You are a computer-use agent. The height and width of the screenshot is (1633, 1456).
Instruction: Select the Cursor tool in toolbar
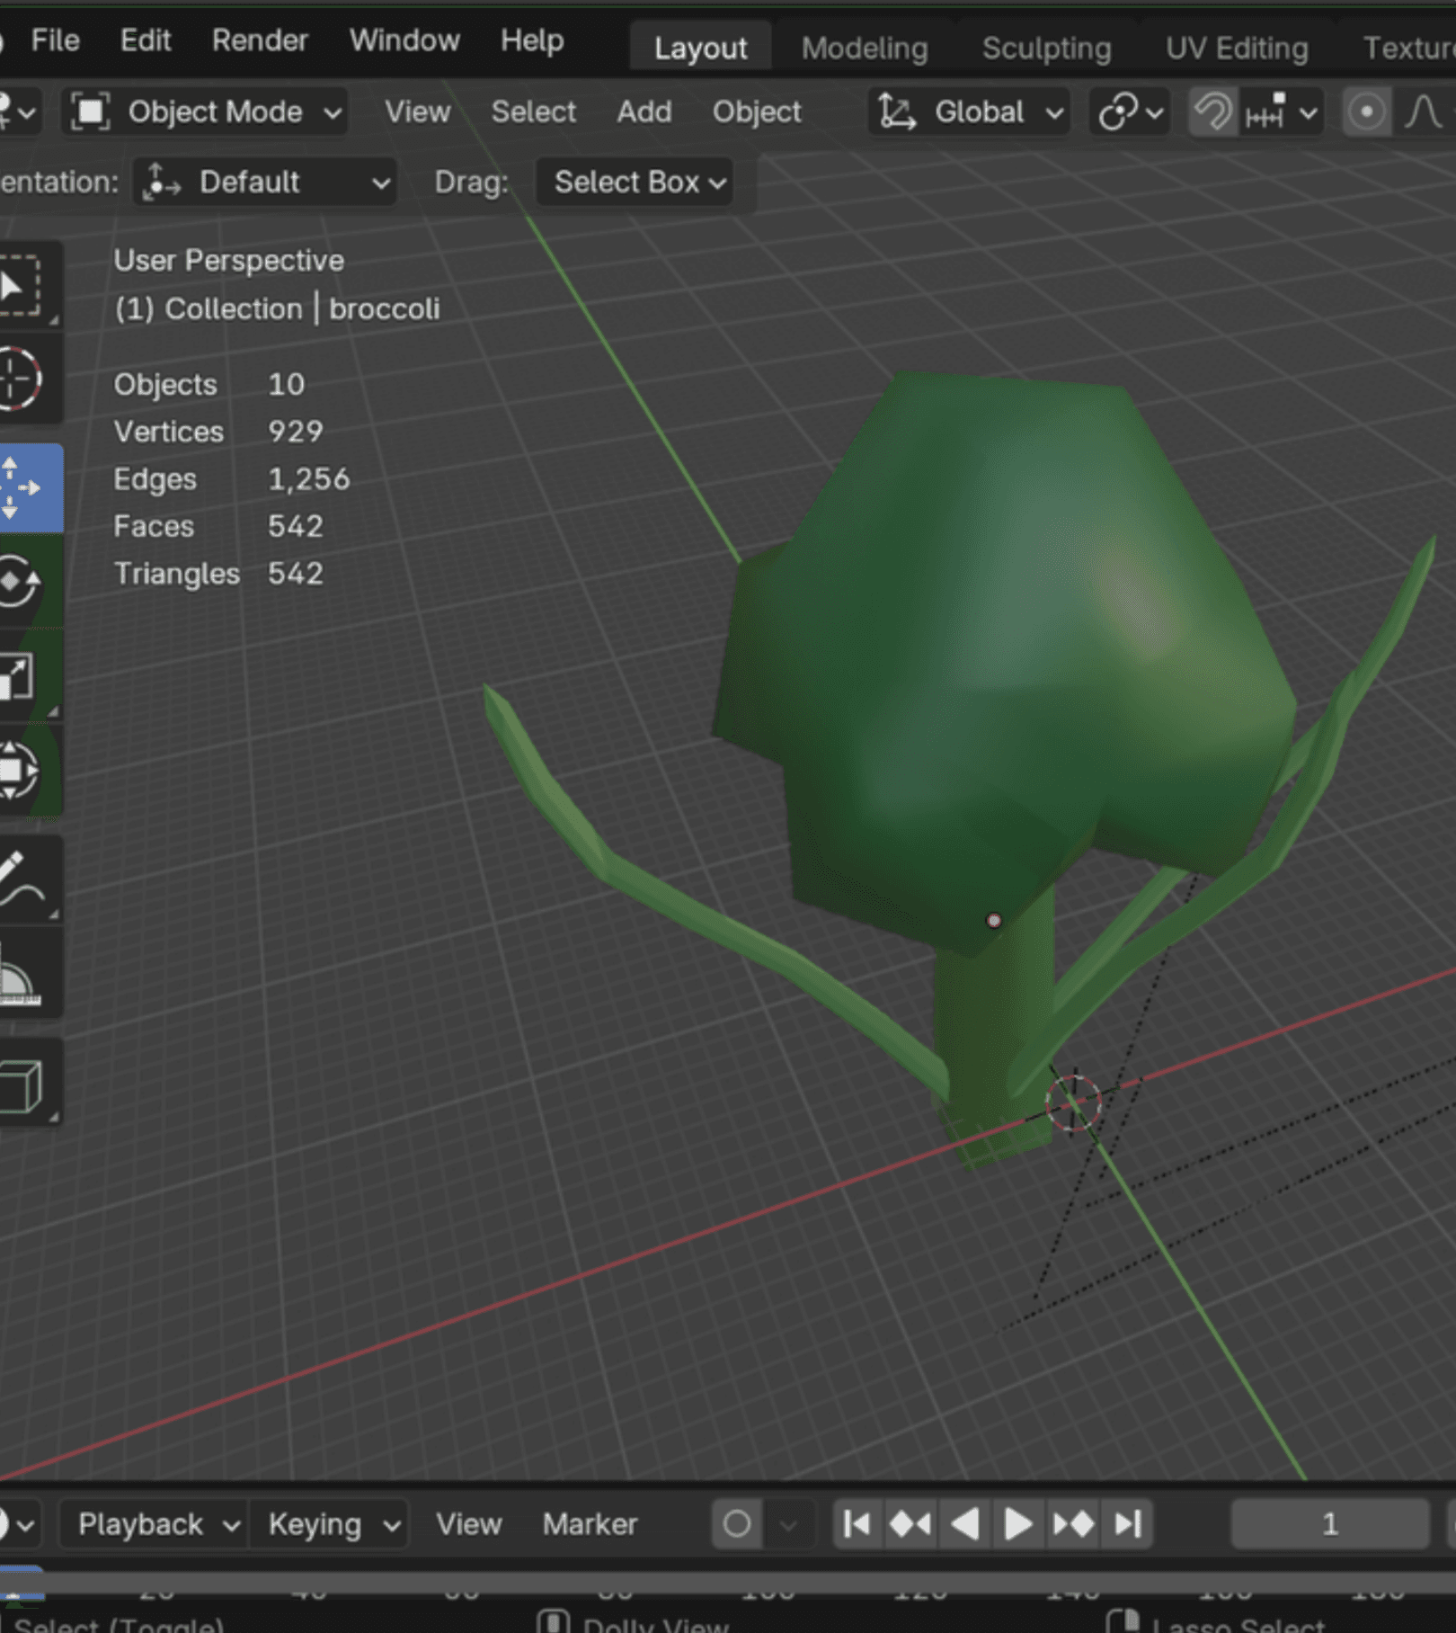(22, 379)
